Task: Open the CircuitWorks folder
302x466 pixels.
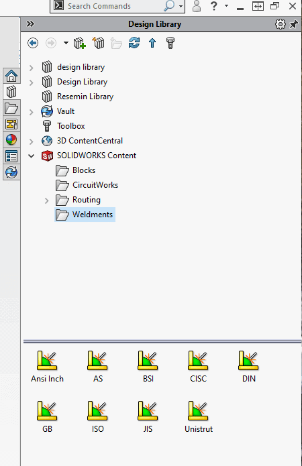Action: (x=95, y=185)
